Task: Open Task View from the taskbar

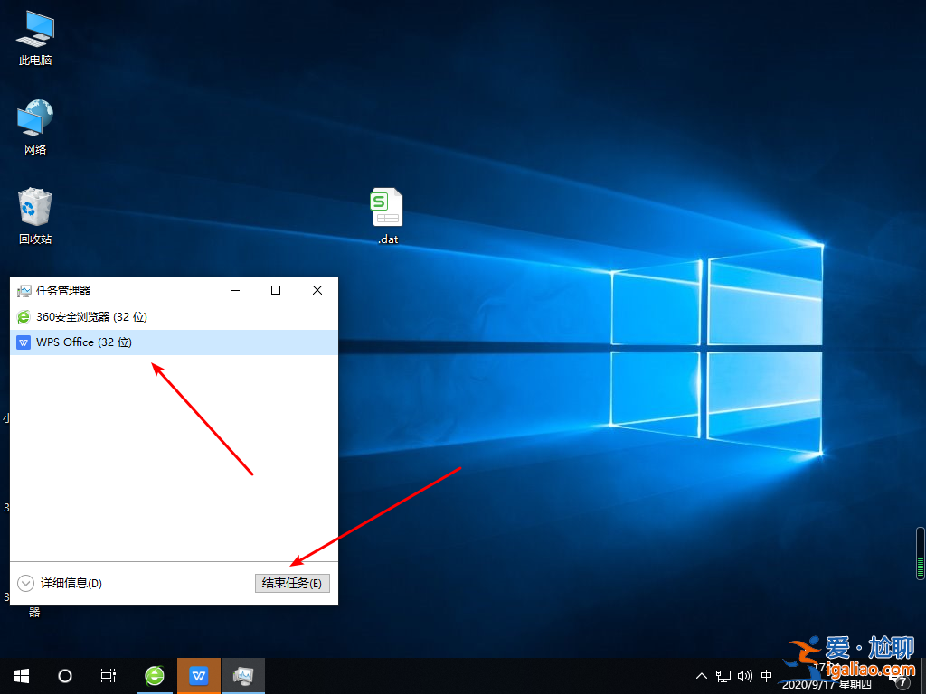Action: (x=108, y=675)
